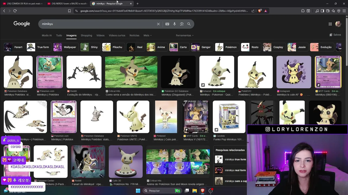348x195 pixels.
Task: Expand the Ferramentas dropdown
Action: tap(185, 35)
